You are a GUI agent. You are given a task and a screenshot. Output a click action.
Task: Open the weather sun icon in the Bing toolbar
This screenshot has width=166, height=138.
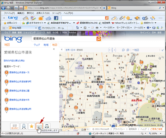tap(41, 18)
